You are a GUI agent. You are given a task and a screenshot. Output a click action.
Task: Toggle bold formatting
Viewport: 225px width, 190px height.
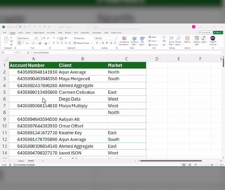pos(19,43)
